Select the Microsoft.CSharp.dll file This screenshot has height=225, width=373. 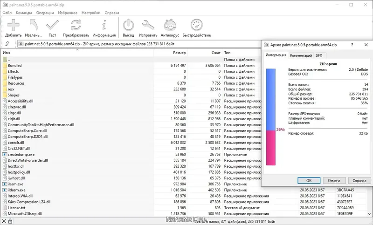pos(25,214)
